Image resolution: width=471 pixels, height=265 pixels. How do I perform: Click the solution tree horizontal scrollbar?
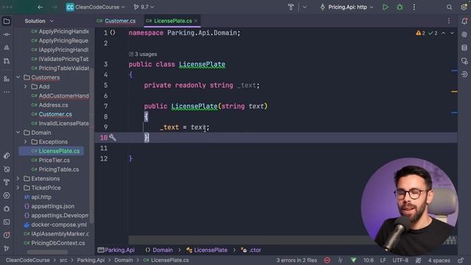coord(47,252)
